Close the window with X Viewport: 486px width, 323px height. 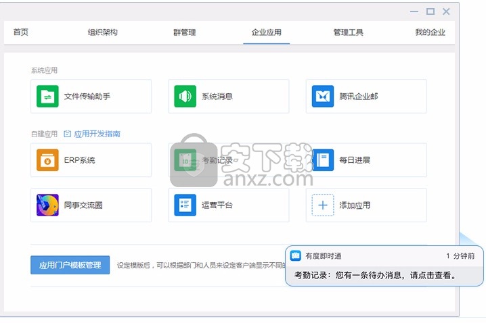coord(446,11)
